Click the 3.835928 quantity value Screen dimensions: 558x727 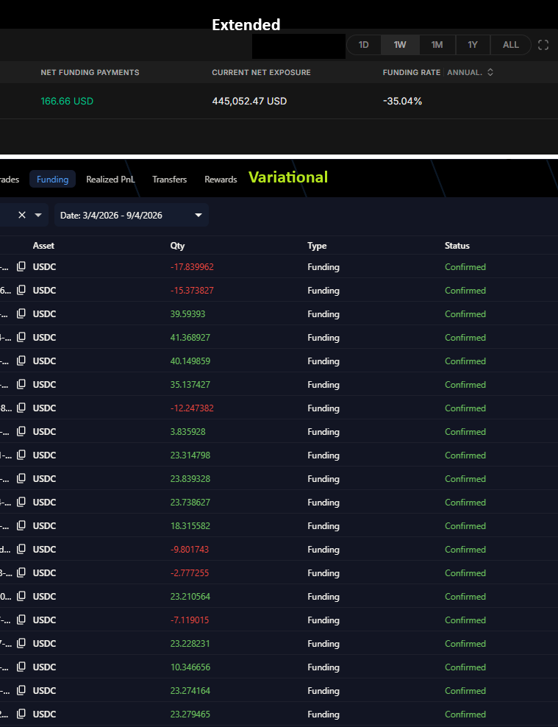(x=187, y=432)
